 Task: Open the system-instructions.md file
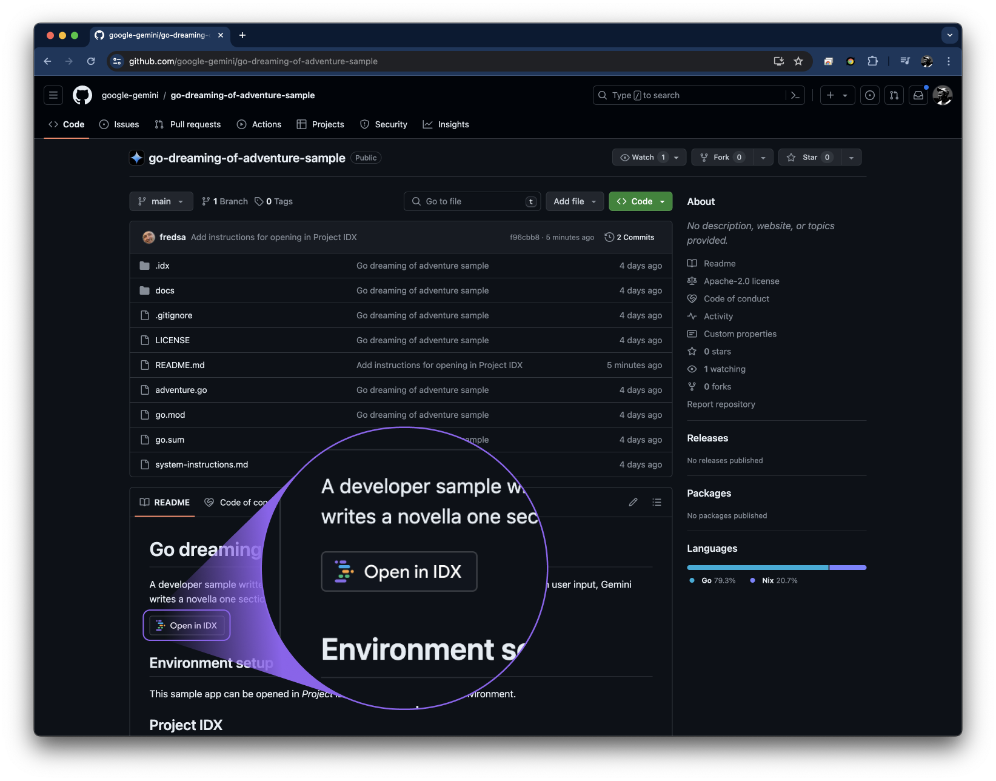pos(202,464)
